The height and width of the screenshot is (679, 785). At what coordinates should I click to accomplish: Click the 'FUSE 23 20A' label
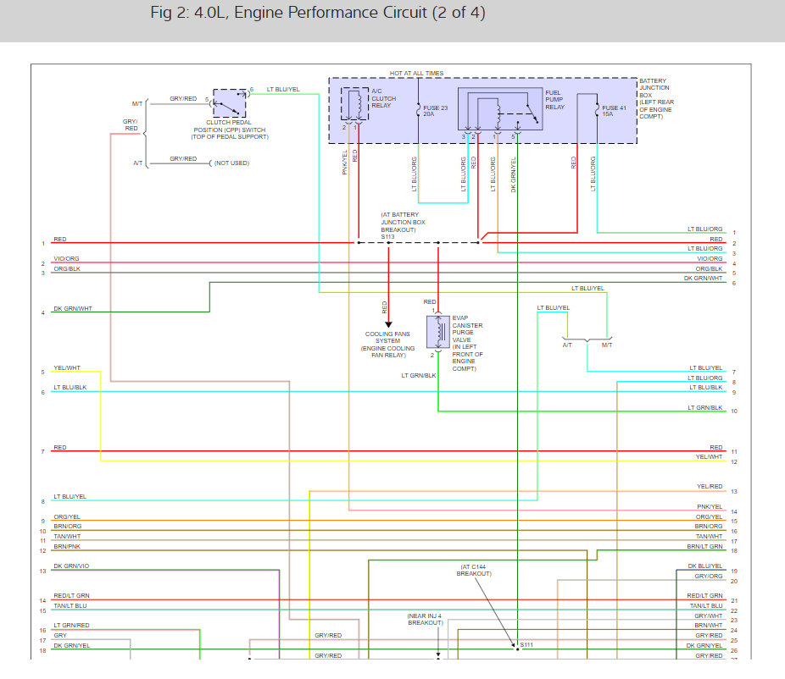[436, 111]
